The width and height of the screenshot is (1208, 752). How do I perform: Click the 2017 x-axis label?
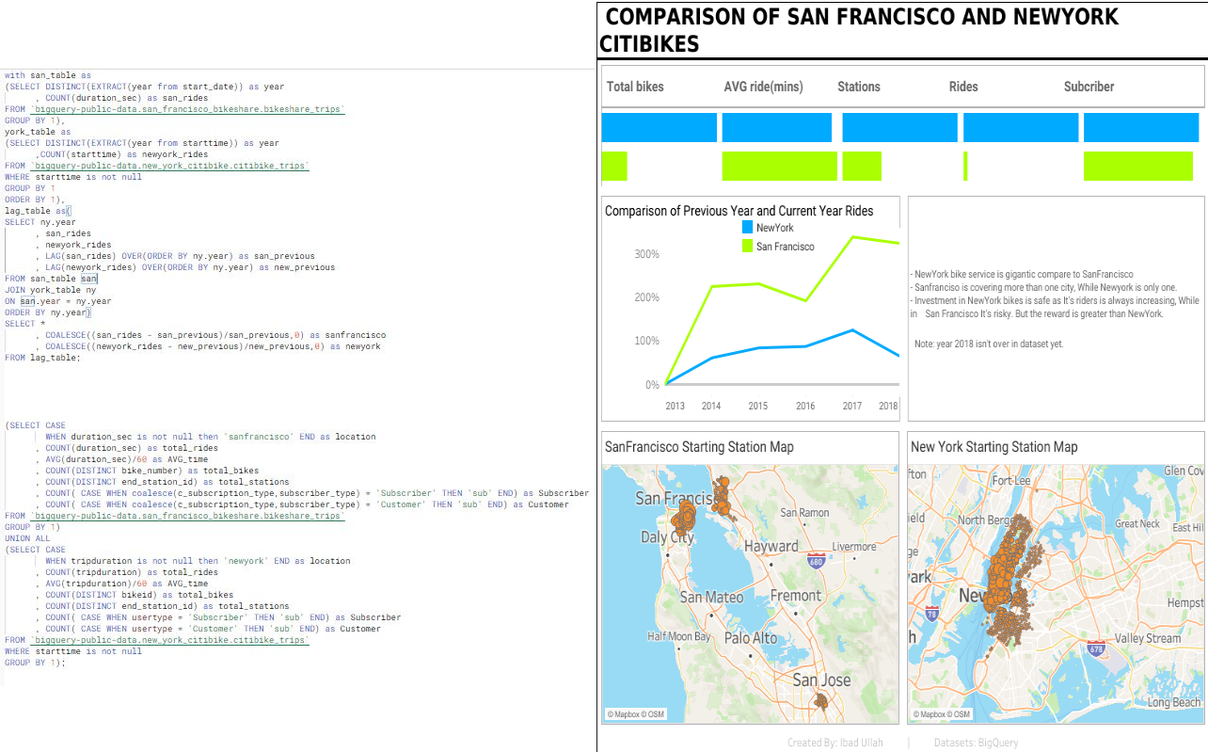(x=852, y=406)
